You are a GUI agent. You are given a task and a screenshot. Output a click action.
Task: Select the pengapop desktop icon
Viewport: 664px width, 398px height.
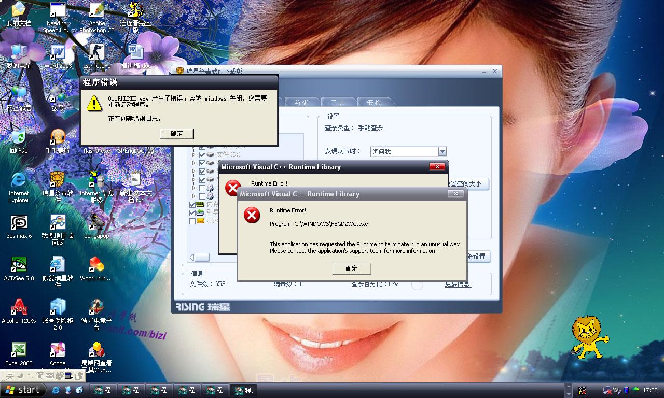tap(96, 226)
